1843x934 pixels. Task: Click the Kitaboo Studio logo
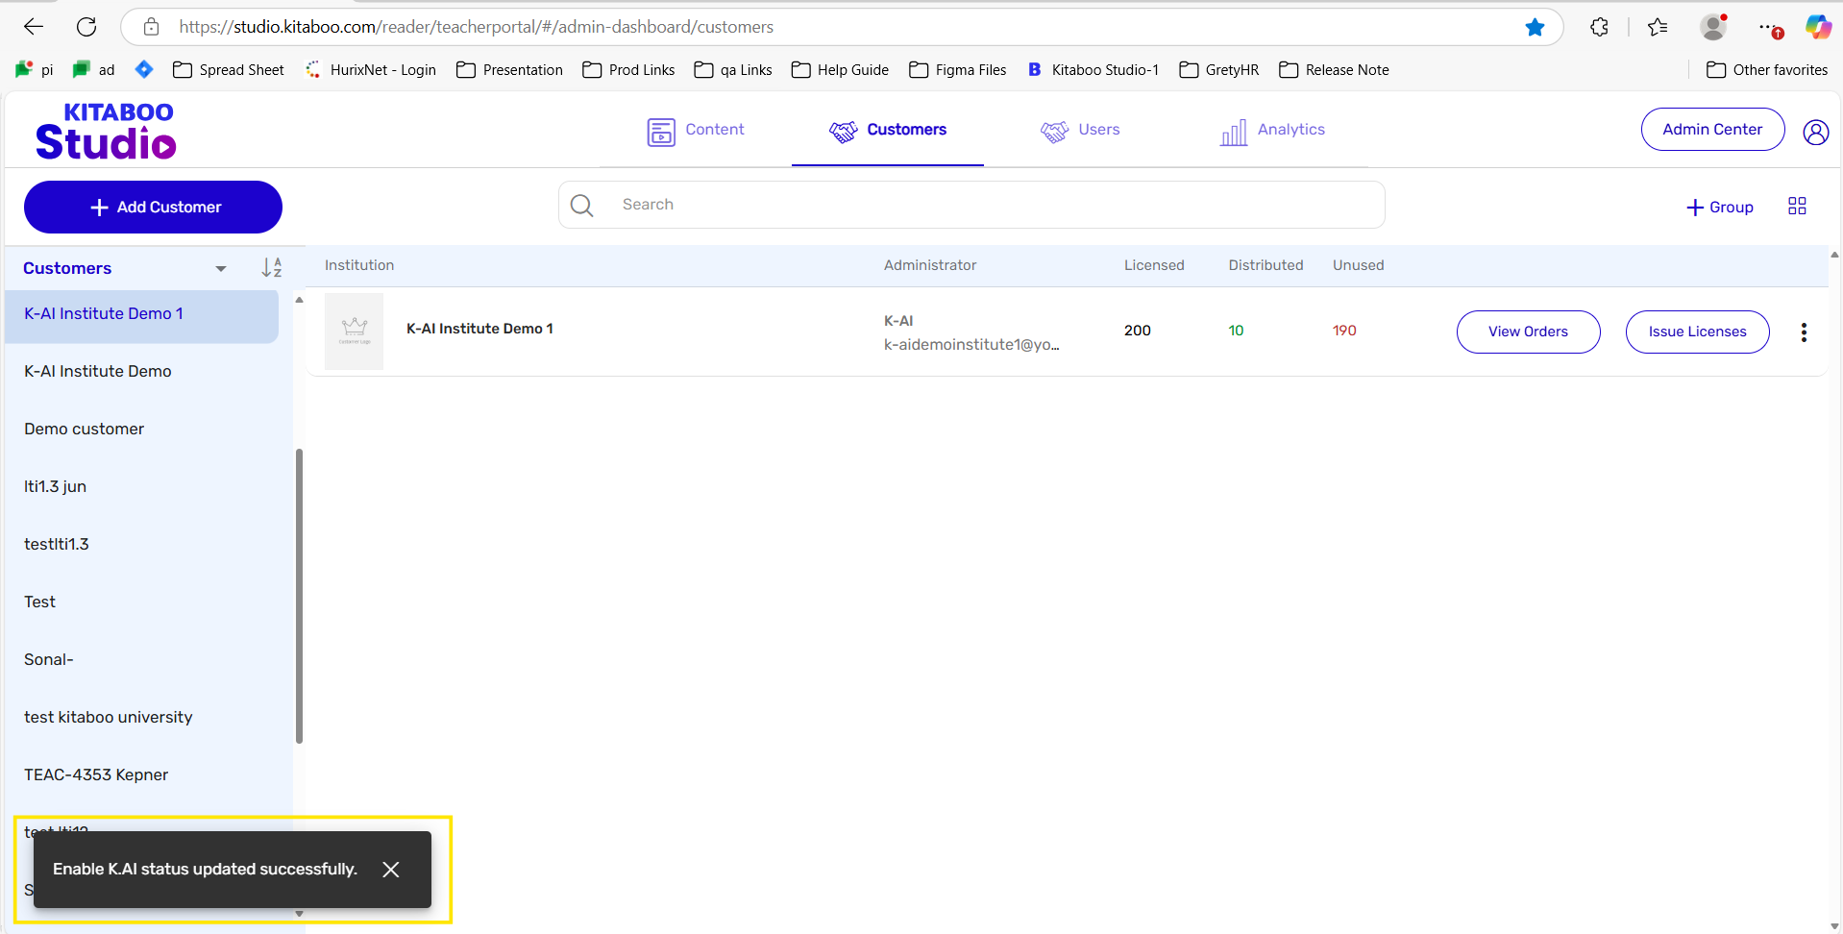coord(106,131)
